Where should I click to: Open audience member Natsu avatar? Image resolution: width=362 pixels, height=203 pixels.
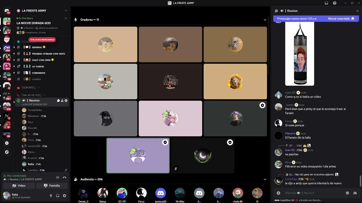coord(103,193)
